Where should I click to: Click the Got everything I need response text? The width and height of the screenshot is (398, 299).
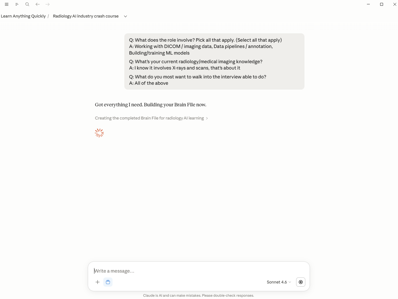click(x=151, y=105)
